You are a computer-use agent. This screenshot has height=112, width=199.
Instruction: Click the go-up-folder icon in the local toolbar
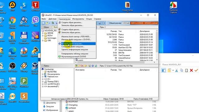[76, 66]
